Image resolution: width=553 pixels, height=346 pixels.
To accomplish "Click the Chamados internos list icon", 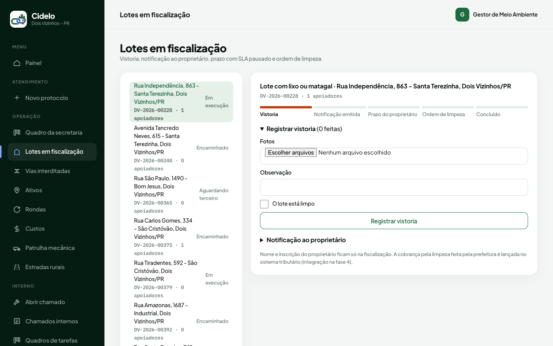I will point(17,321).
